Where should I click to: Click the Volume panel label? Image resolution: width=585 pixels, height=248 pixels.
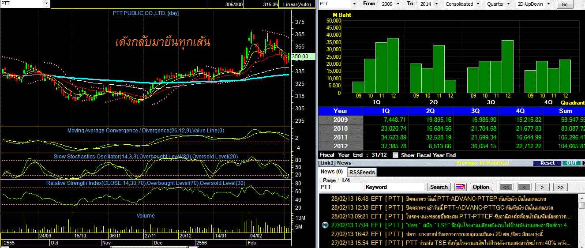point(146,215)
